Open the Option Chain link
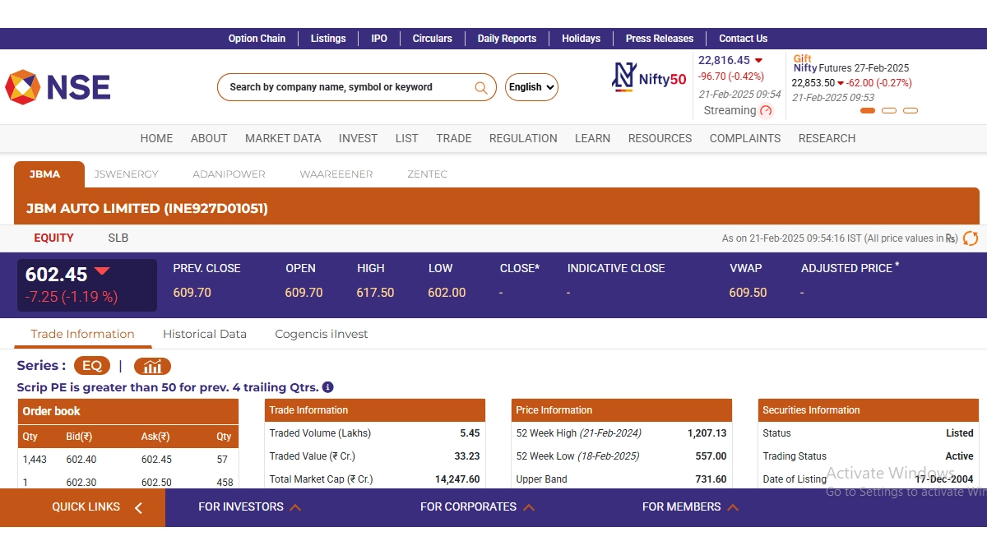This screenshot has height=555, width=987. click(257, 39)
